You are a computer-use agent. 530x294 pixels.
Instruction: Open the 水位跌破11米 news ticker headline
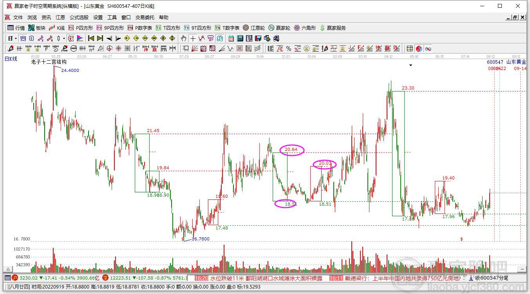pyautogui.click(x=266, y=278)
